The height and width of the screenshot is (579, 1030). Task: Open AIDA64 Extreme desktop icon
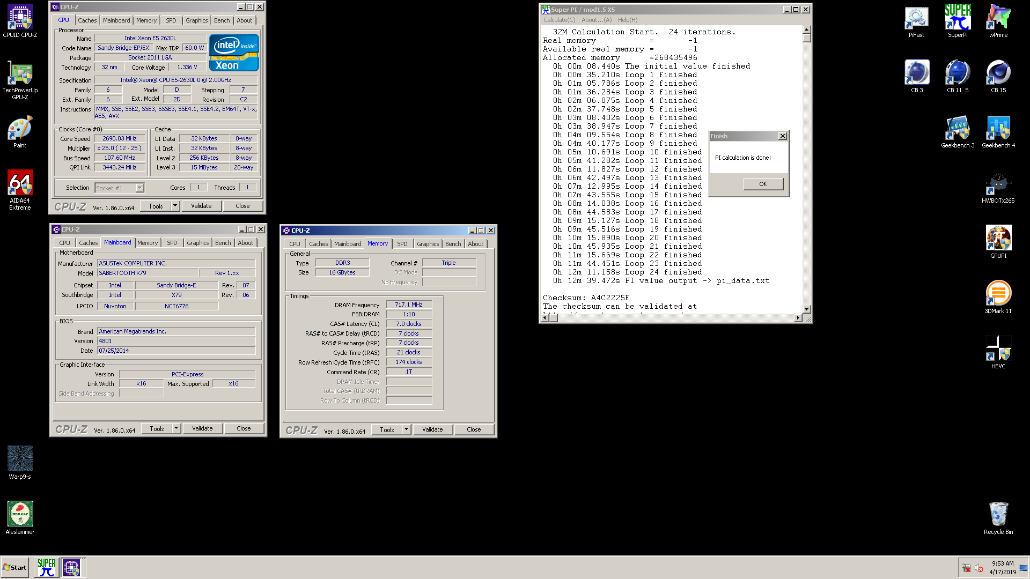(20, 190)
